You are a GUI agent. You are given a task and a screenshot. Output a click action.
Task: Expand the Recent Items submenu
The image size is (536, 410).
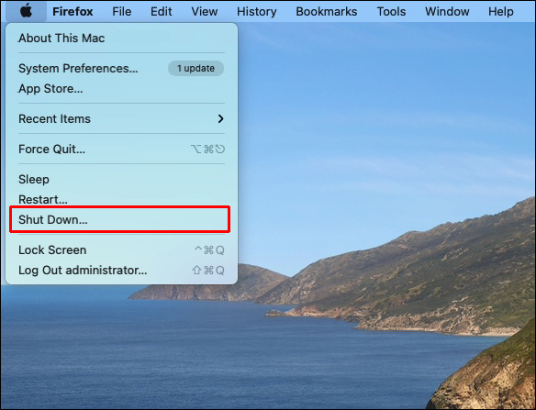click(121, 118)
